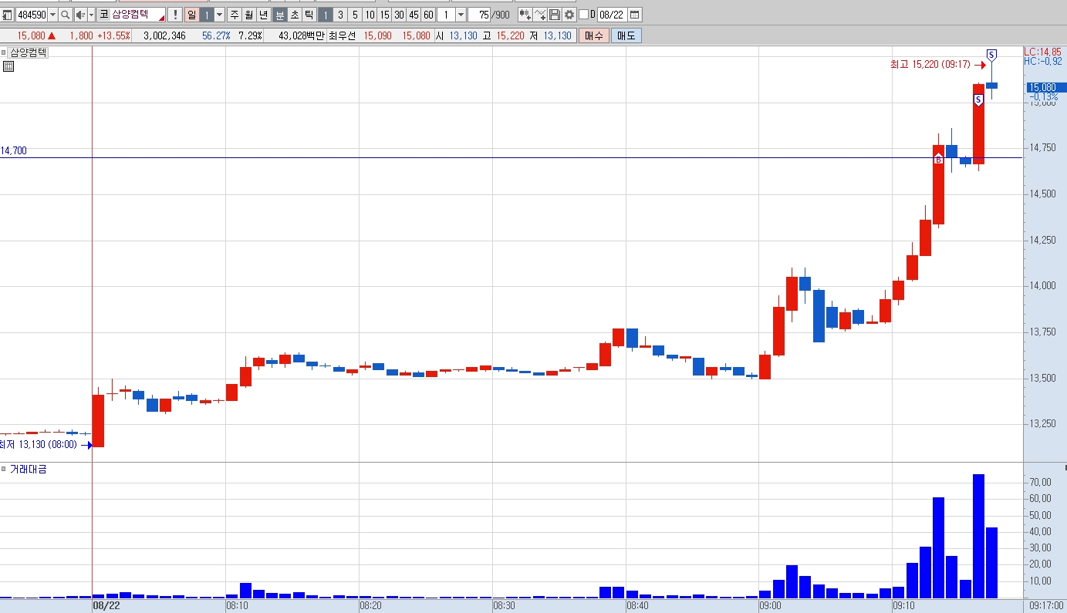Image resolution: width=1067 pixels, height=613 pixels.
Task: Expand the stock code 484590 dropdown
Action: [52, 15]
